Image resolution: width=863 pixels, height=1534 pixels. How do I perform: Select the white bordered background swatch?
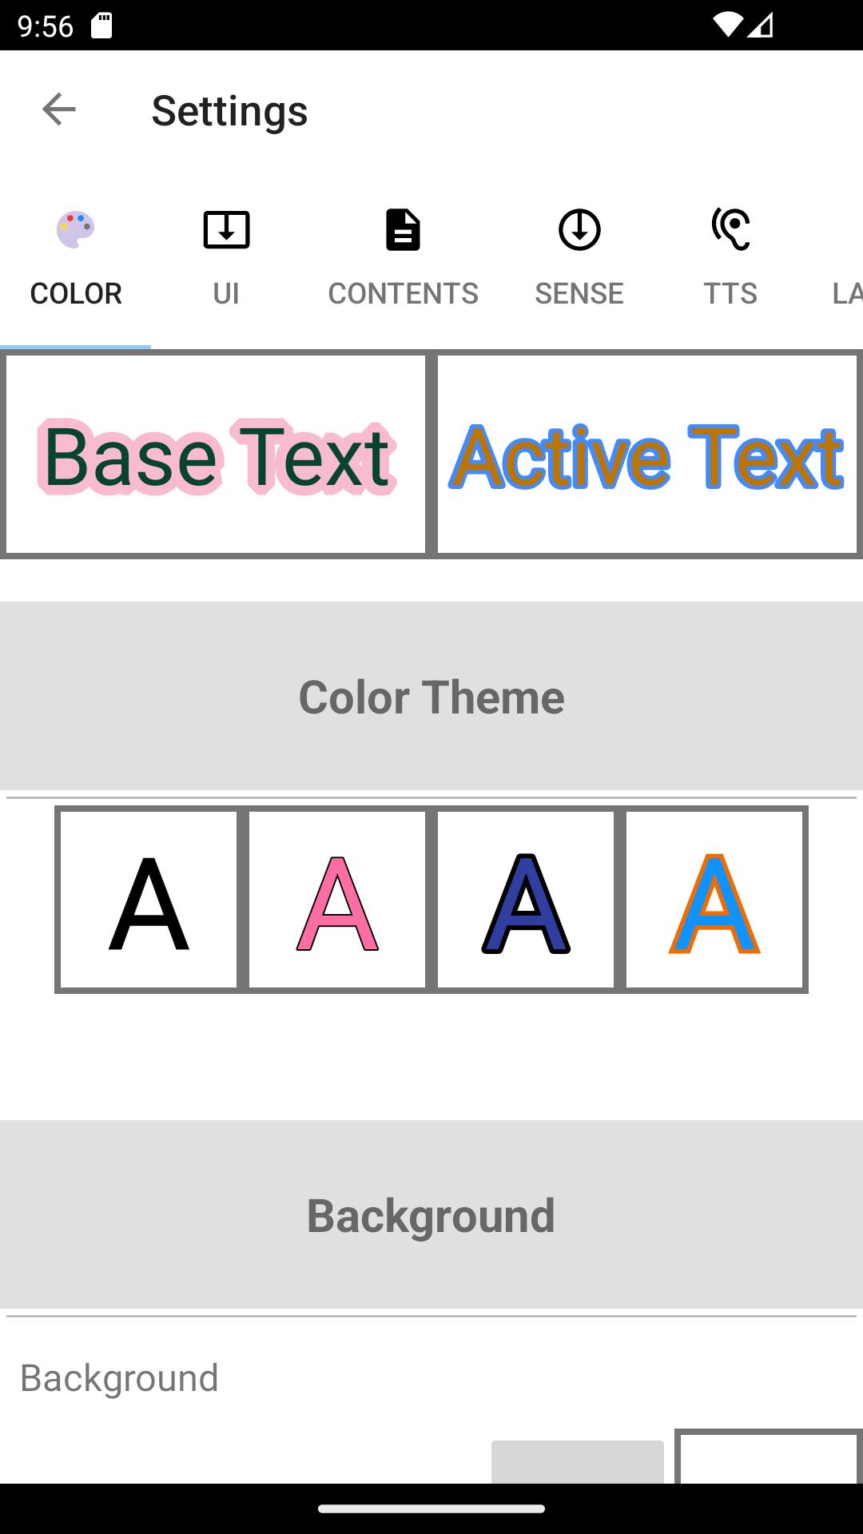[769, 1457]
